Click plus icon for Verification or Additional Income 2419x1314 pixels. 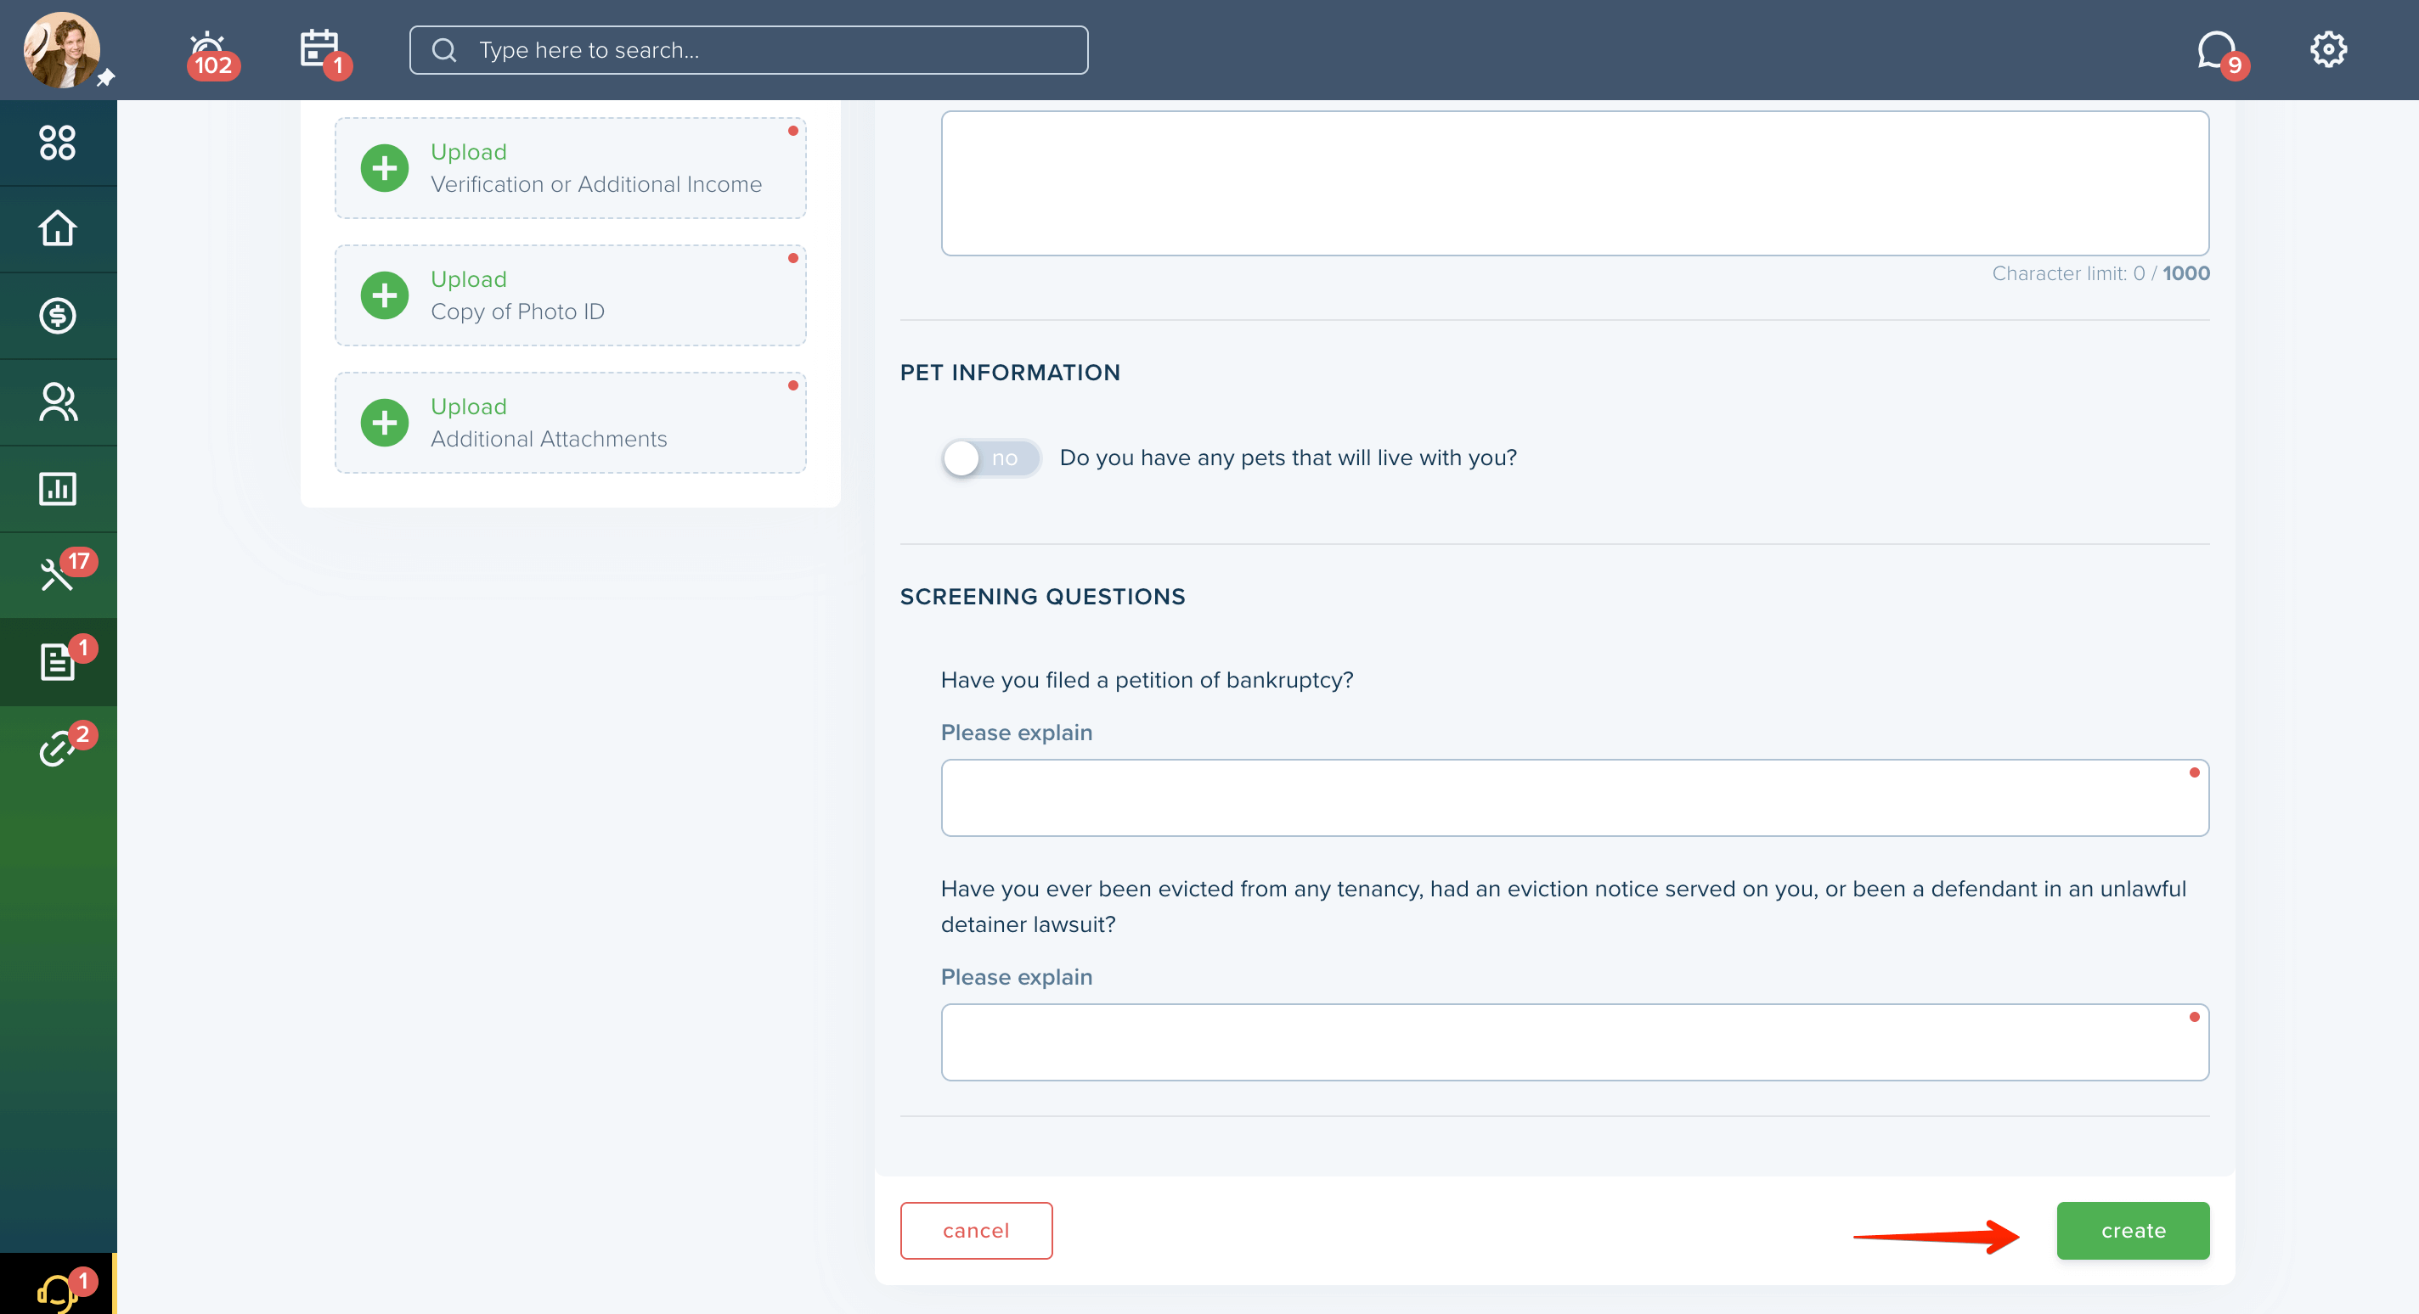point(385,168)
